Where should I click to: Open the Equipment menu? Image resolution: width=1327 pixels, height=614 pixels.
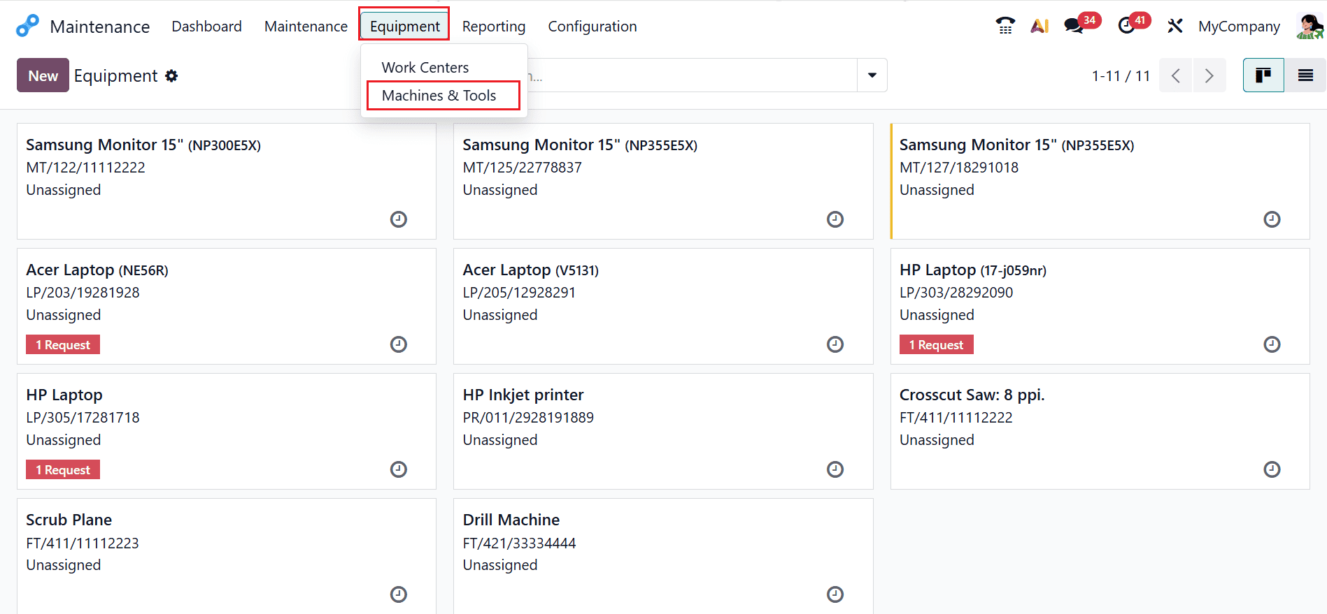pos(404,26)
